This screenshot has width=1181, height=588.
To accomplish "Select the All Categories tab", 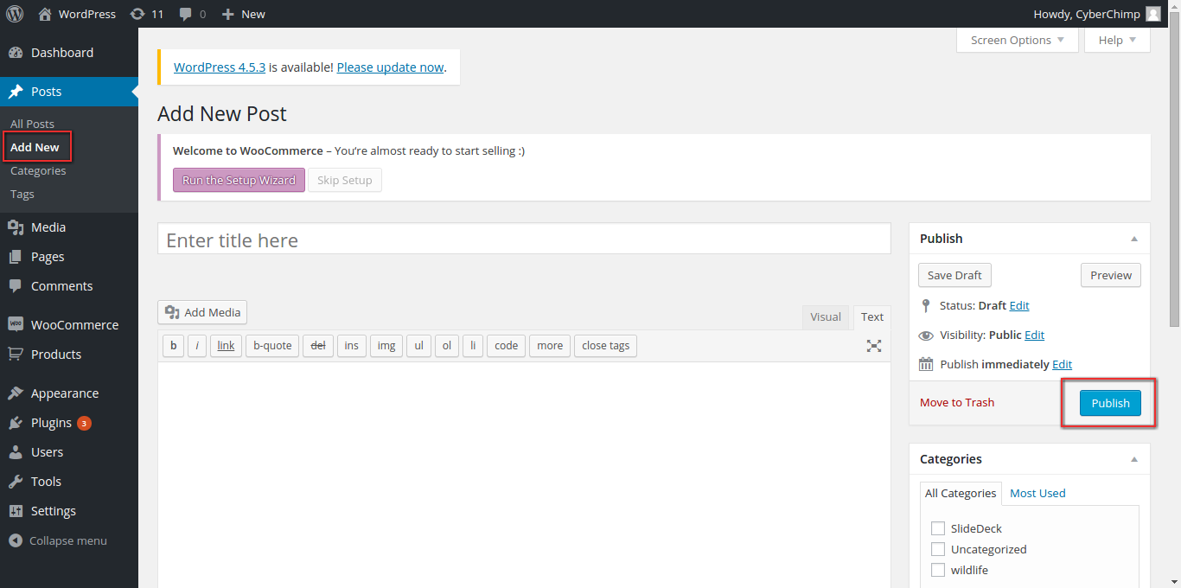I will coord(961,493).
